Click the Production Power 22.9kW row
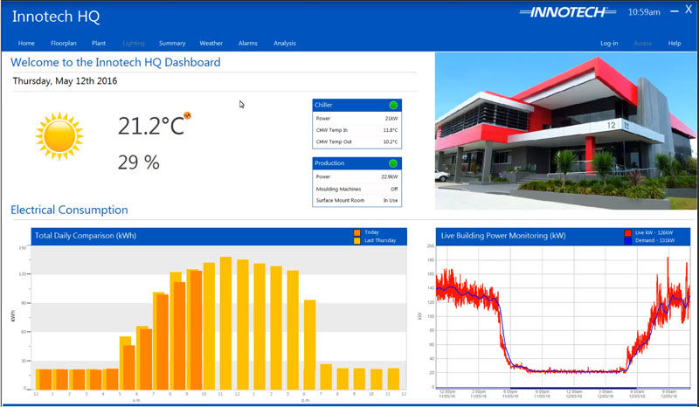The width and height of the screenshot is (699, 407). (356, 177)
